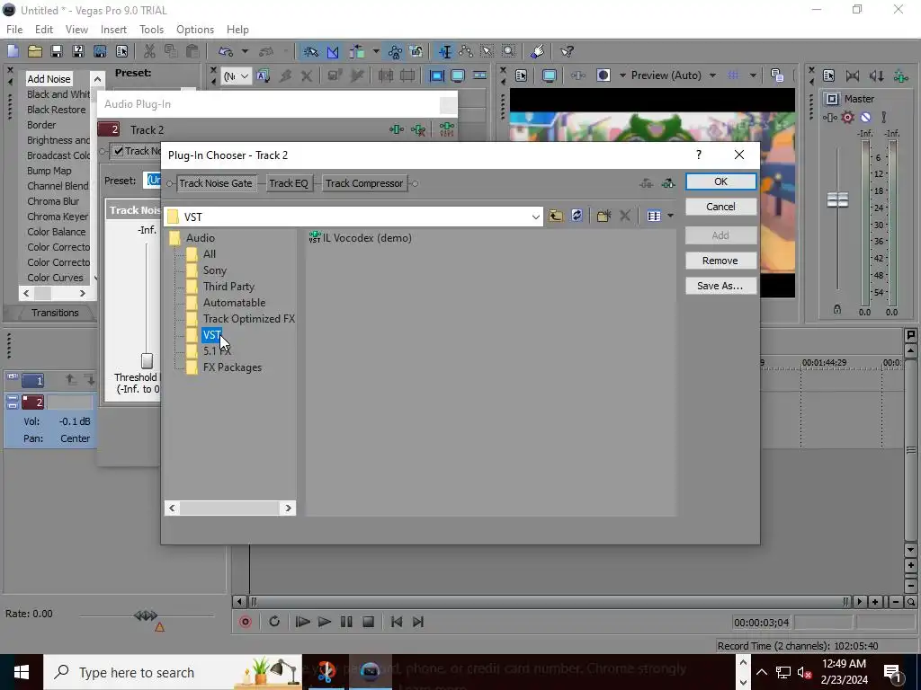921x690 pixels.
Task: Open the Options menu
Action: pos(195,30)
